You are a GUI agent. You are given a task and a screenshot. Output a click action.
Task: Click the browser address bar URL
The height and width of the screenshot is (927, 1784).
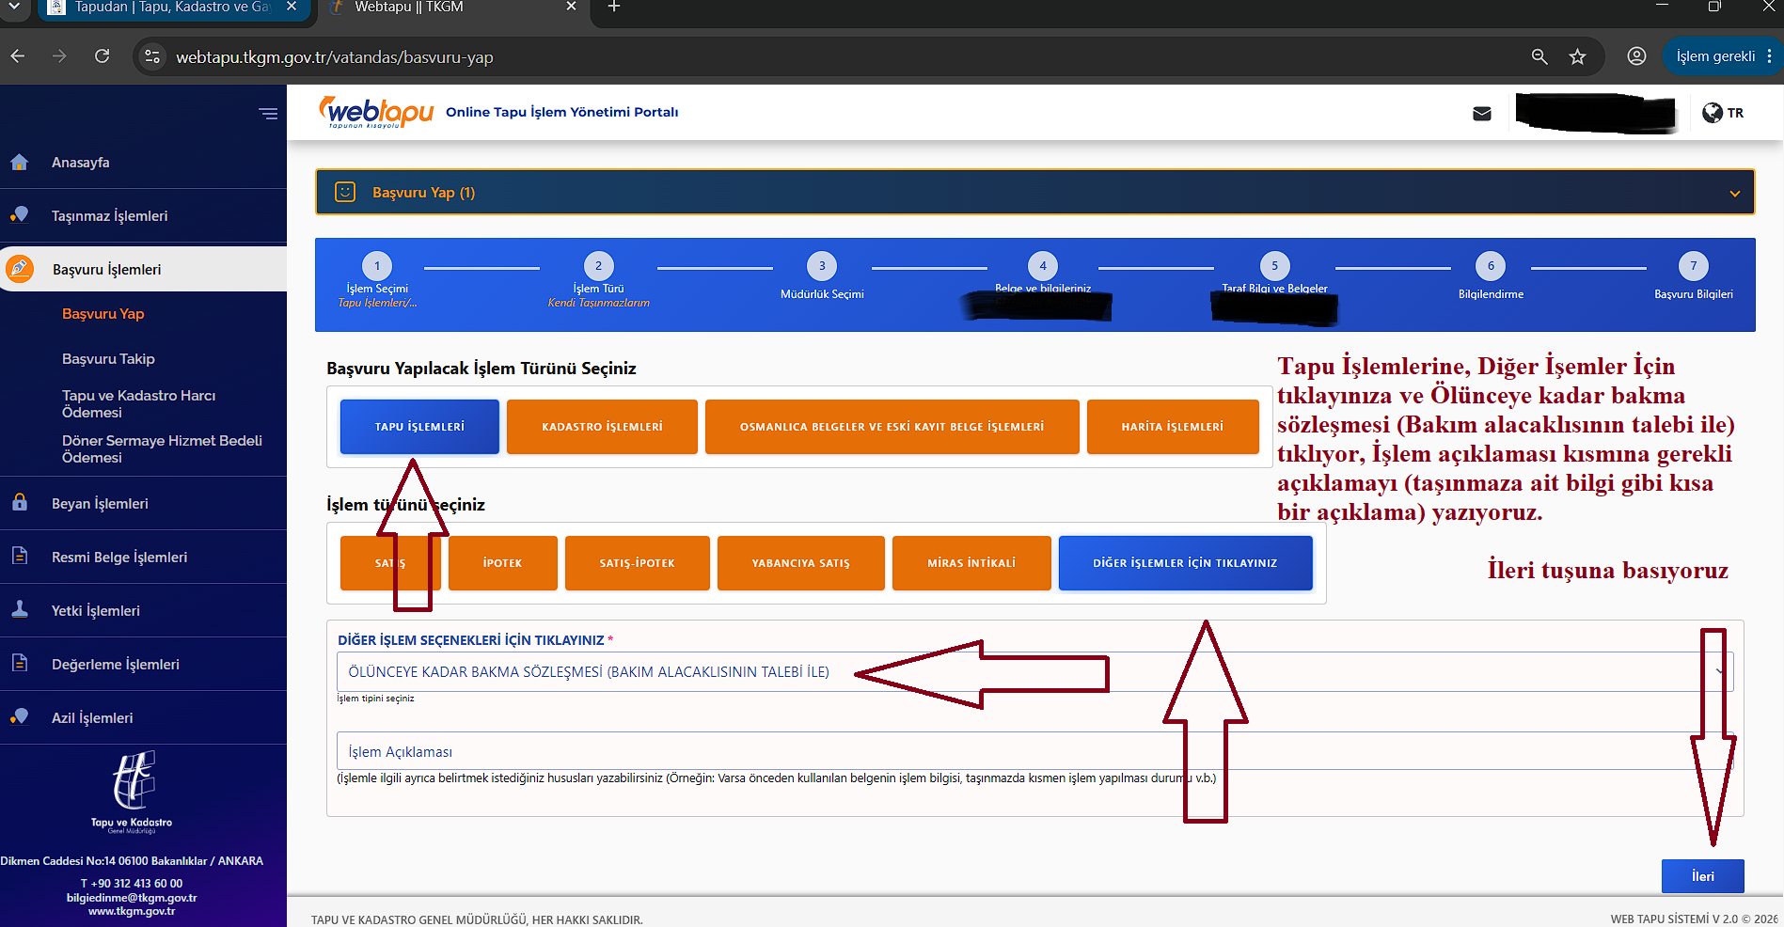tap(335, 57)
